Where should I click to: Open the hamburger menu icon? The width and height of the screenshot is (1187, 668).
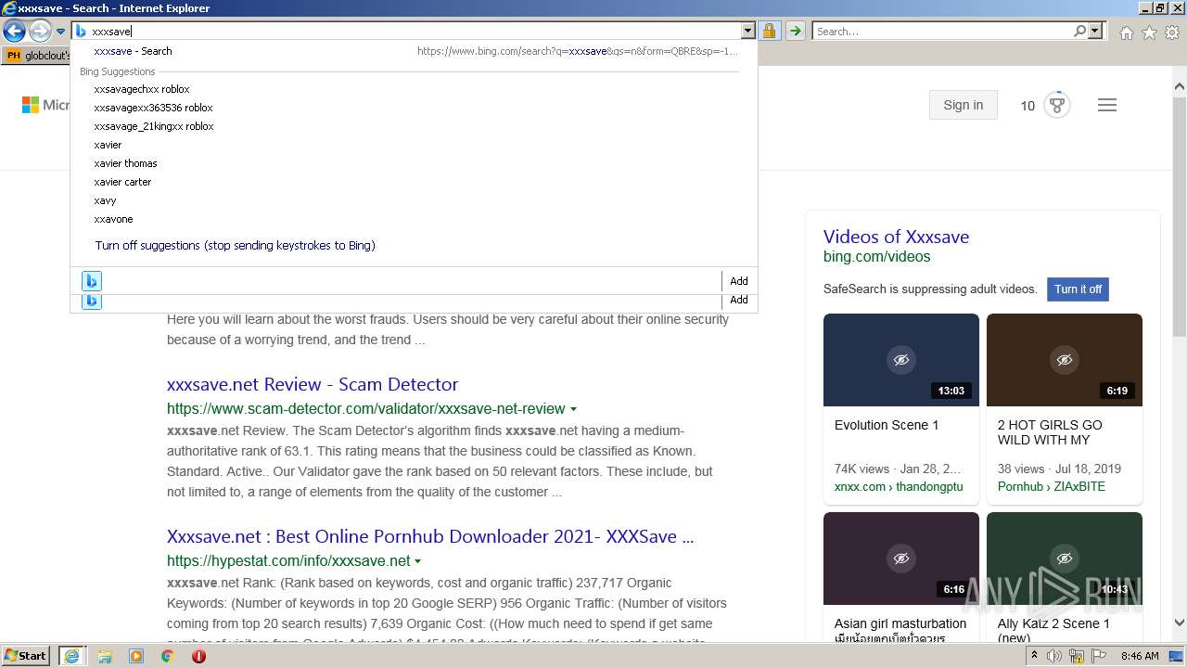[1106, 105]
